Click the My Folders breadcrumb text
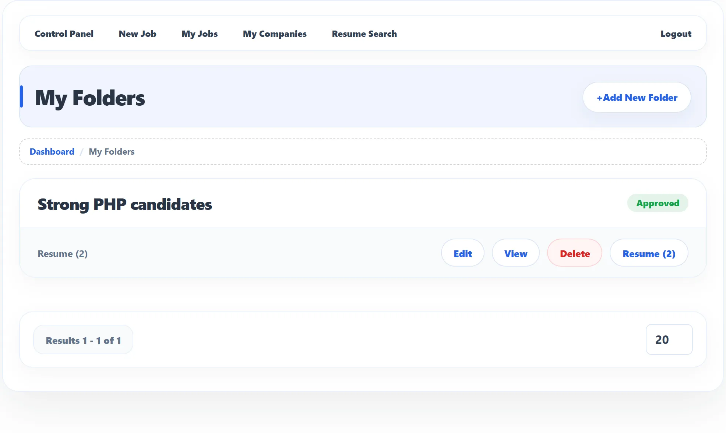Viewport: 726px width, 433px height. click(112, 151)
